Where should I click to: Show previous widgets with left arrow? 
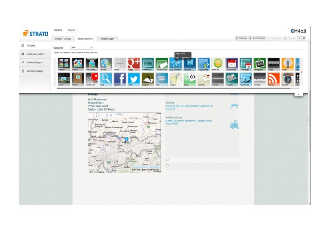(x=55, y=72)
